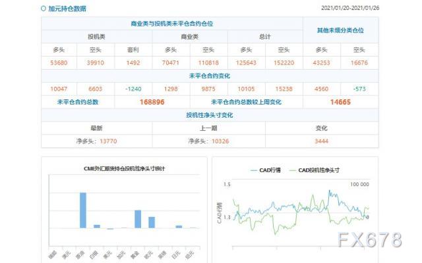Click latest net long 13770
The width and height of the screenshot is (422, 263).
pos(108,141)
